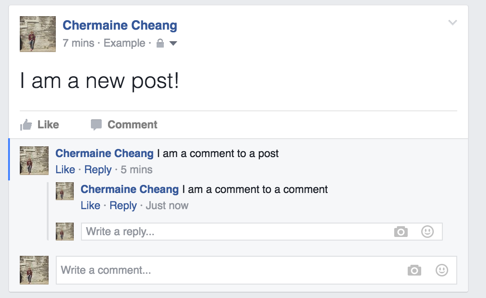The height and width of the screenshot is (298, 486).
Task: Like the nested "comment to a comment" reply
Action: [90, 206]
